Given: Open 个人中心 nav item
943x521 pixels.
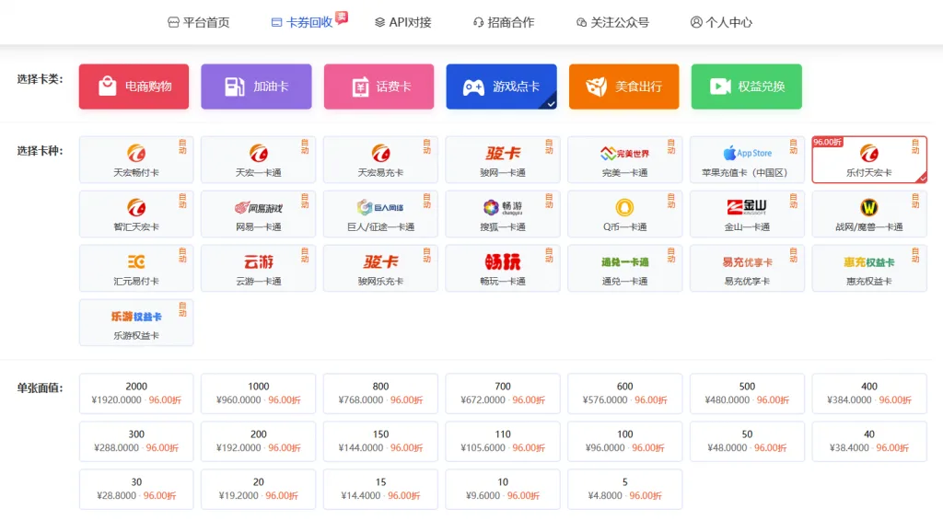Looking at the screenshot, I should pos(721,22).
